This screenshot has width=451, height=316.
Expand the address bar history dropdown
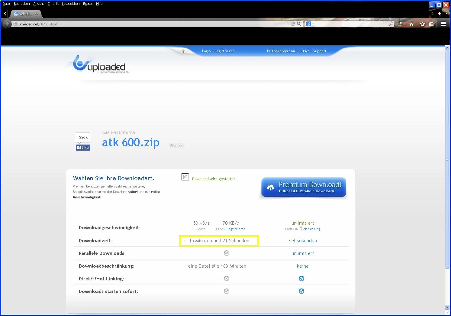coord(288,23)
